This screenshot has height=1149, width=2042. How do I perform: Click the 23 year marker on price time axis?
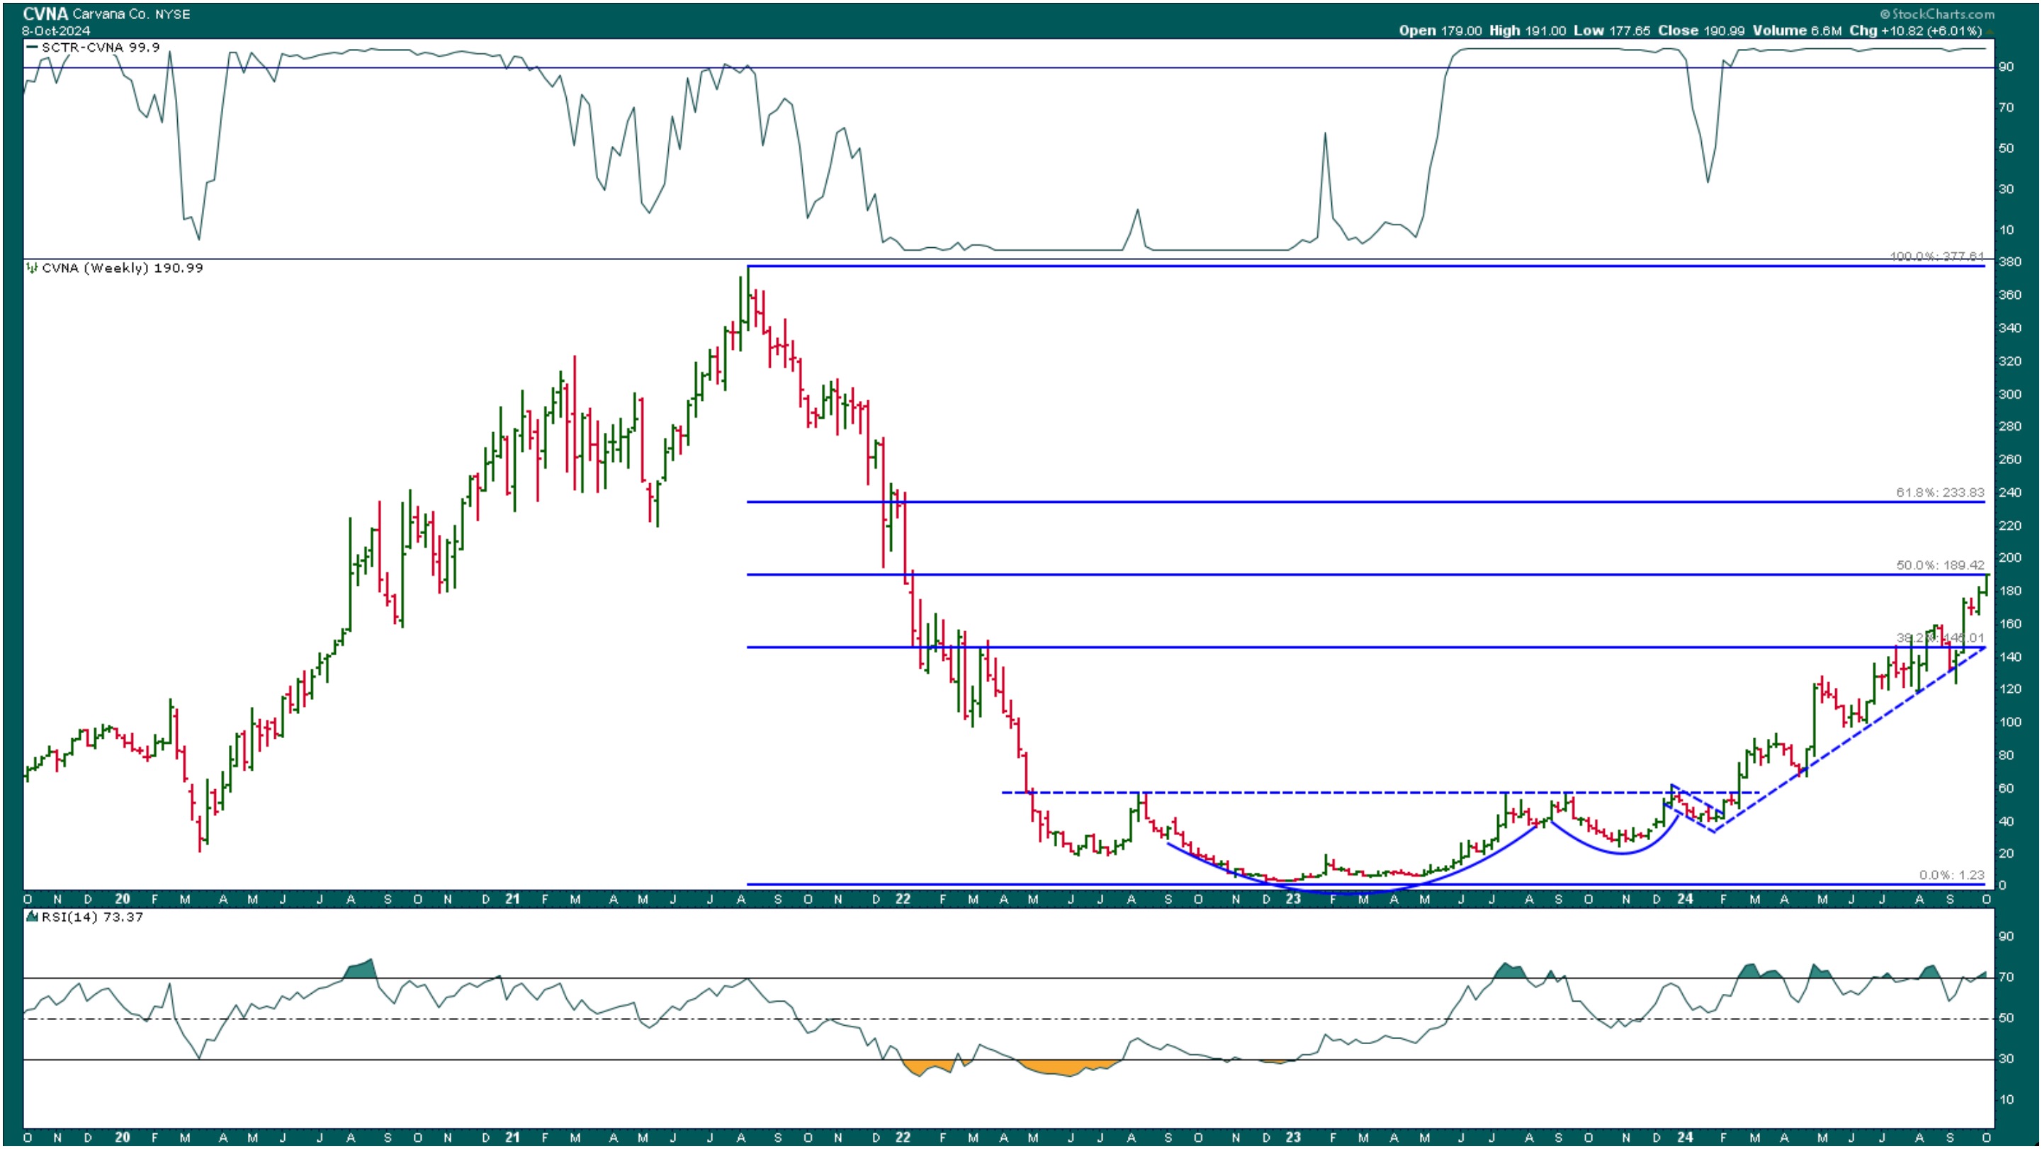1293,900
